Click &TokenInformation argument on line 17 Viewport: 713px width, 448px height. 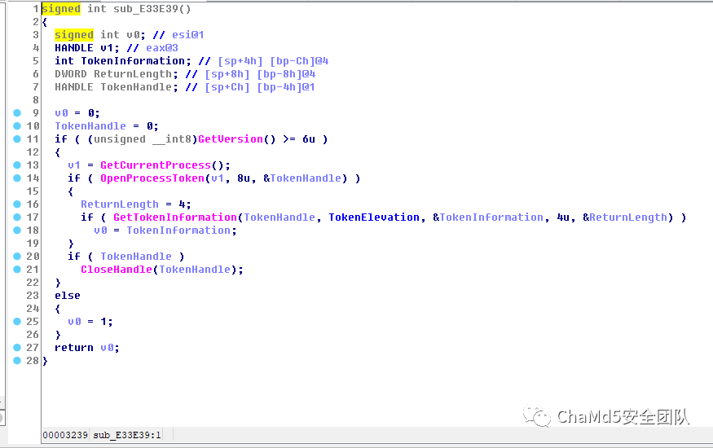click(x=488, y=217)
